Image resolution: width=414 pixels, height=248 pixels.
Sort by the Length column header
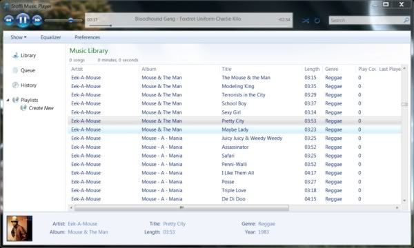coord(312,69)
